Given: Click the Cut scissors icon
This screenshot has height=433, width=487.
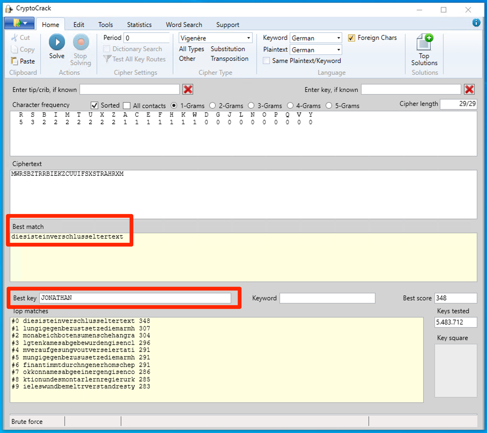Looking at the screenshot, I should coord(14,38).
